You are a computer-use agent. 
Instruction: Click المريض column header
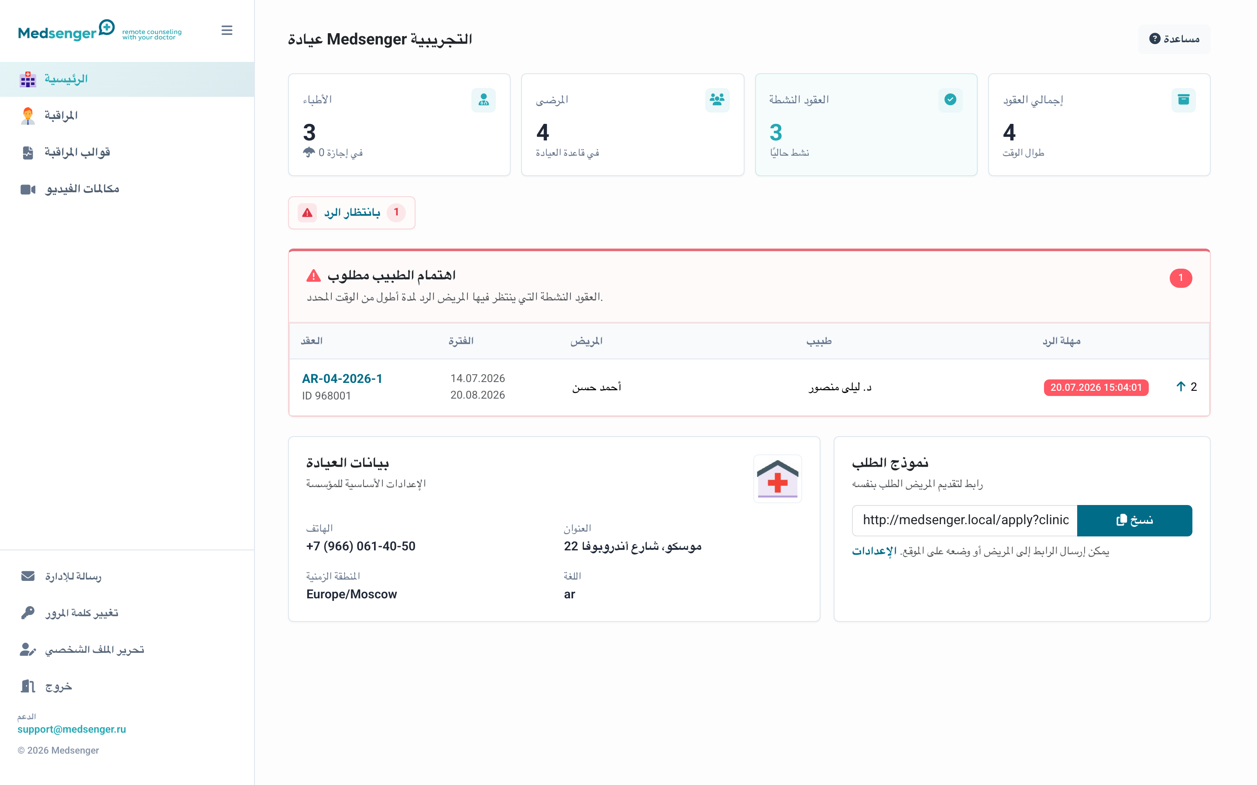(587, 341)
